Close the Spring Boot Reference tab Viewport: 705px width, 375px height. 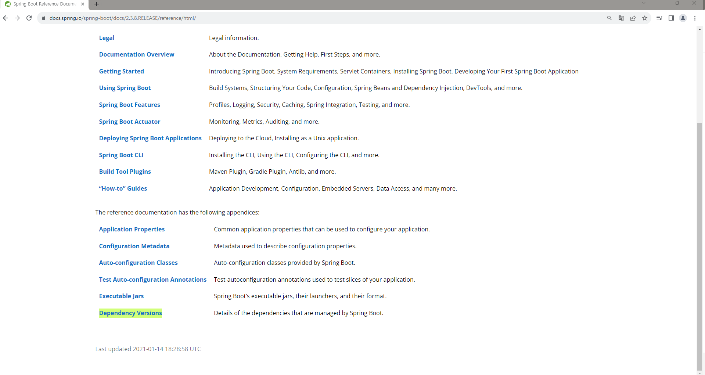coord(83,4)
